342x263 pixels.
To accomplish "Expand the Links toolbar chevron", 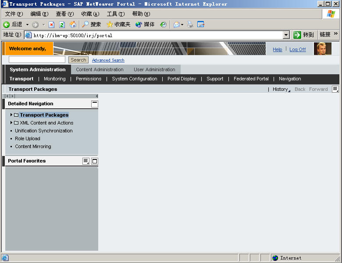I will coord(336,34).
